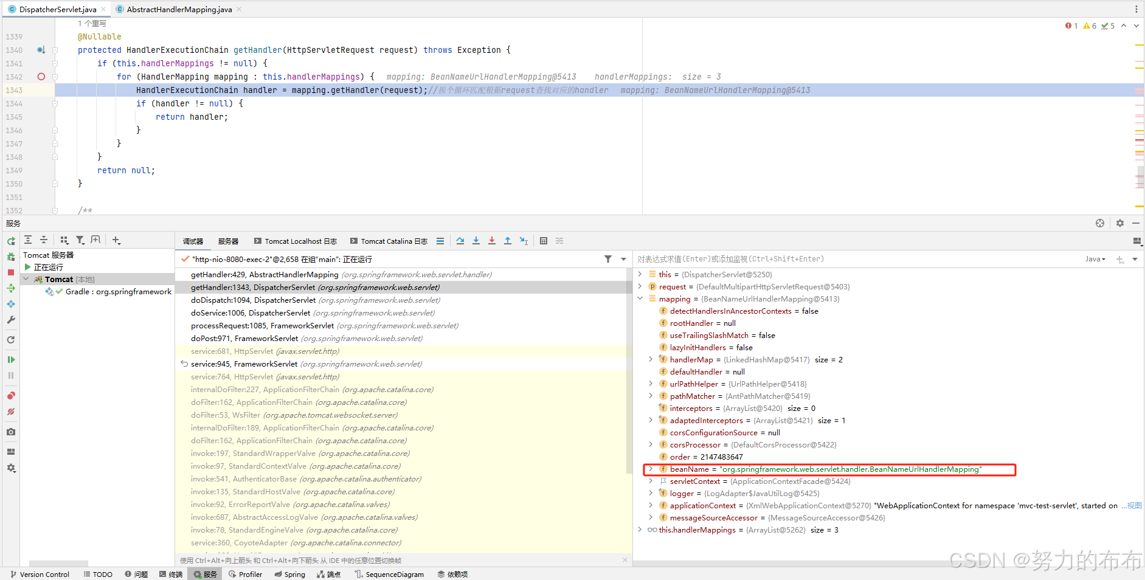The width and height of the screenshot is (1145, 580).
Task: View breakpoints with red circles icon
Action: coord(11,396)
